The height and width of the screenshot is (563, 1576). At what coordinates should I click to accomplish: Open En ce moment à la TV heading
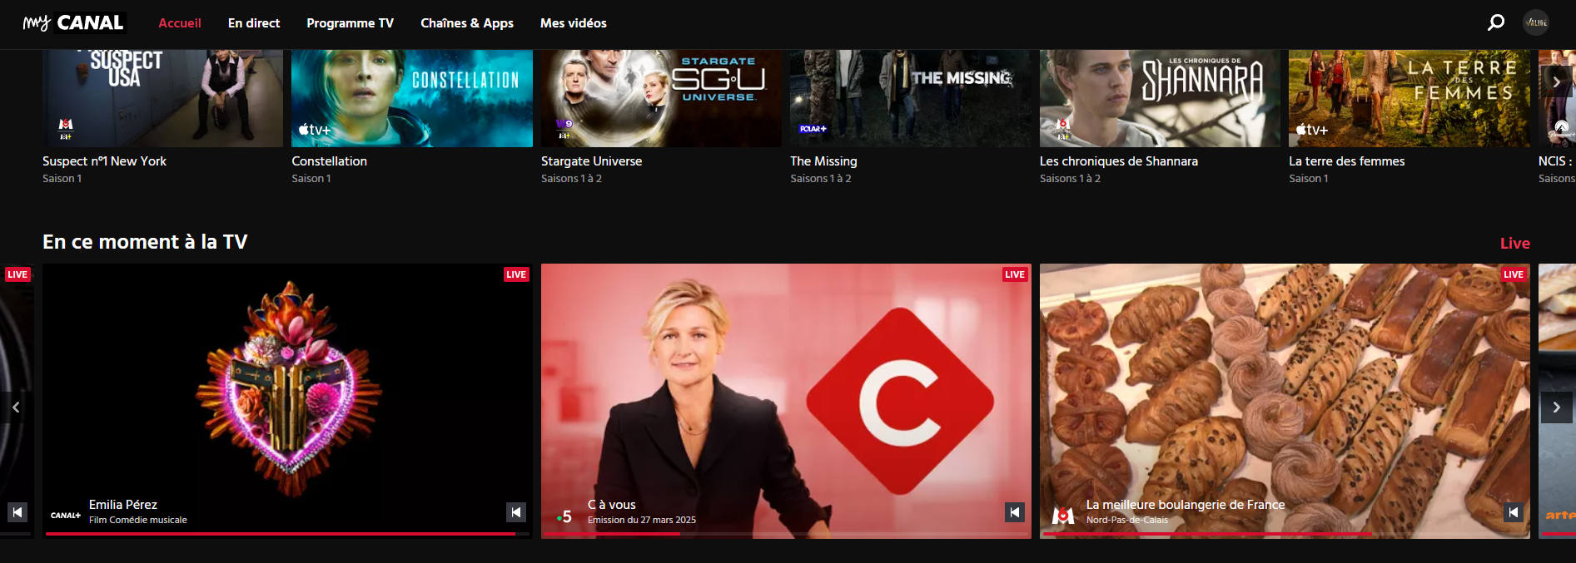tap(145, 242)
